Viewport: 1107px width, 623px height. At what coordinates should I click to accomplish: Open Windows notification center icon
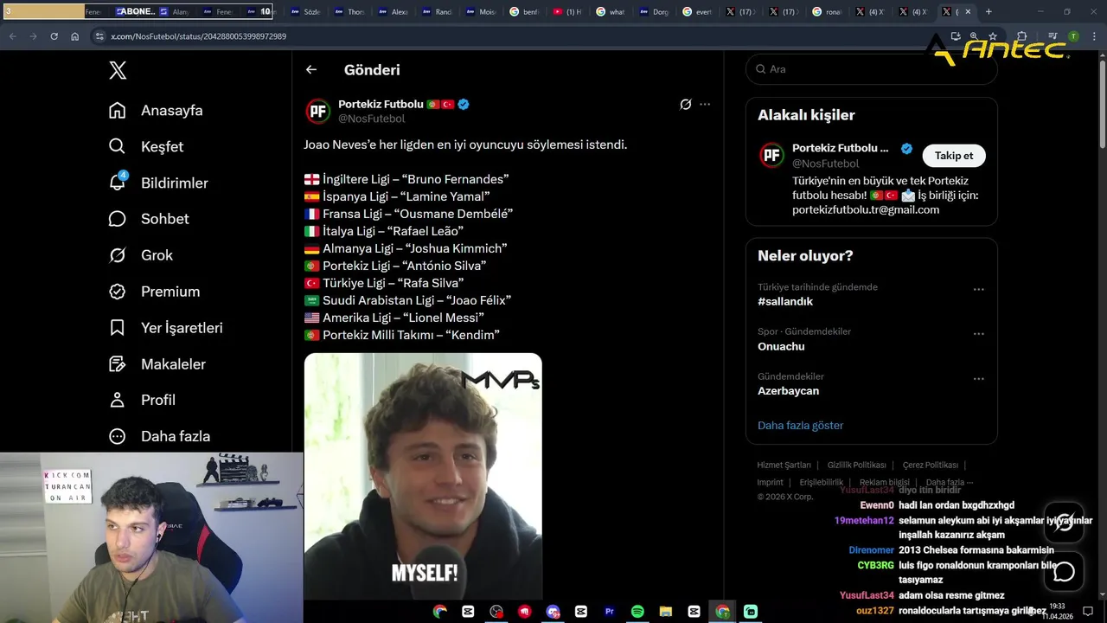tap(1088, 612)
